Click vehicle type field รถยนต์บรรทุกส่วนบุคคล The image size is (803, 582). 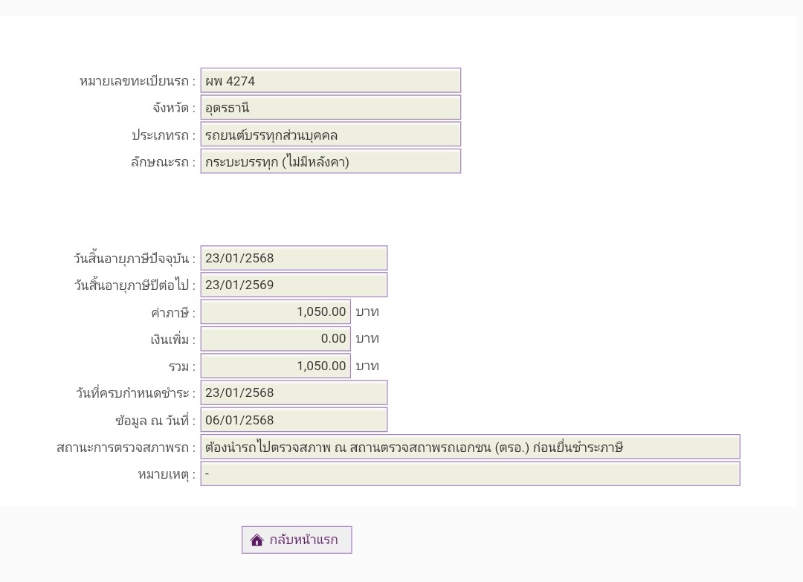tap(330, 135)
